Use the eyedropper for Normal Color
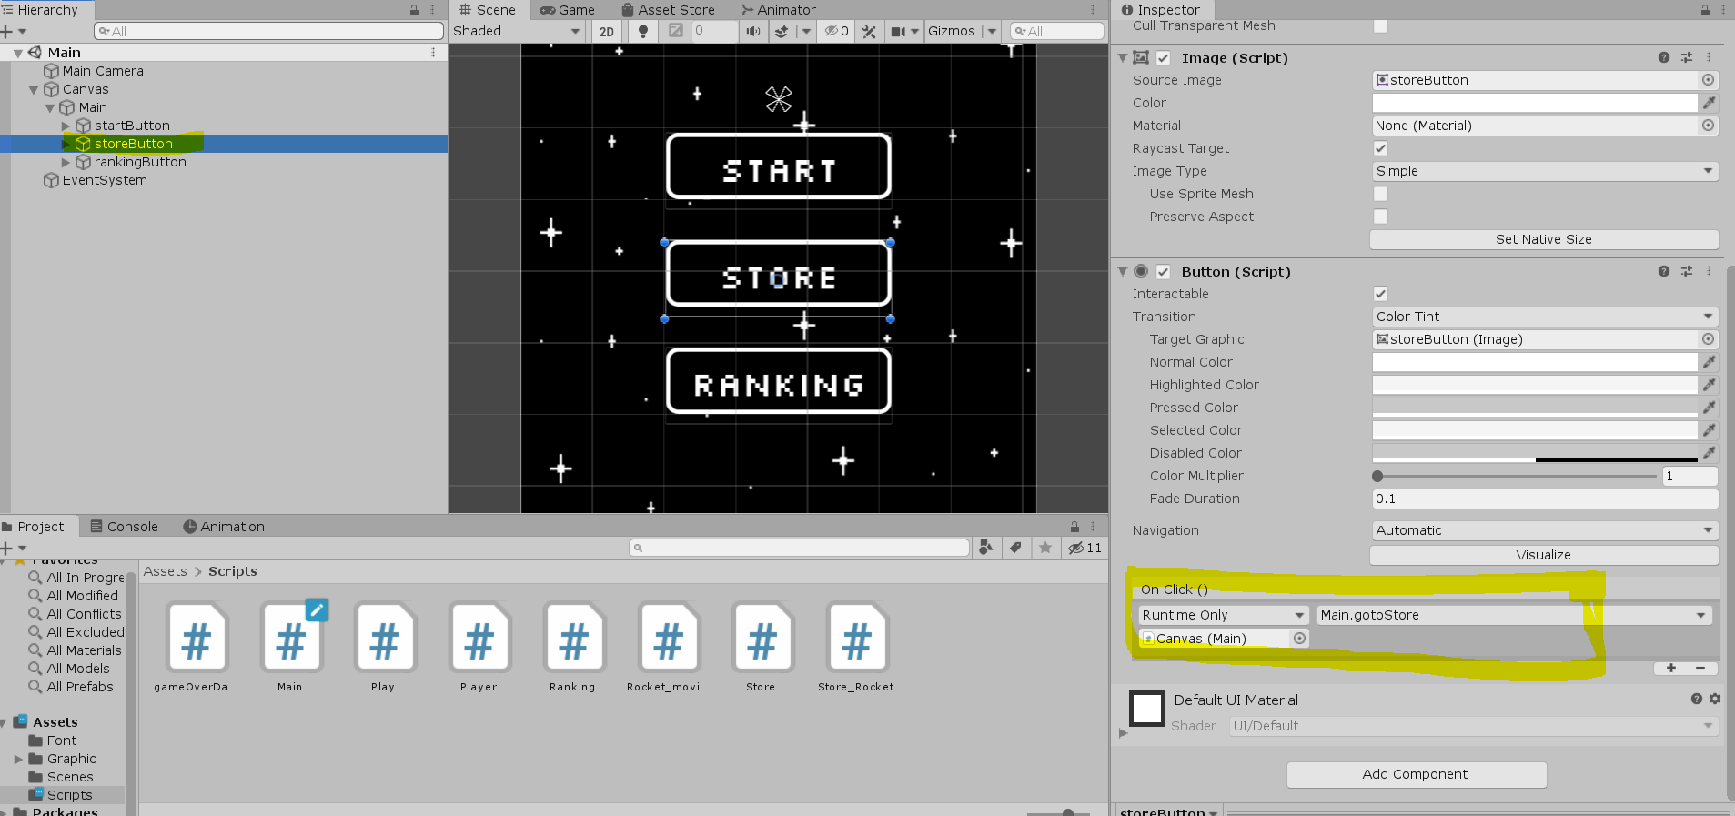The image size is (1735, 816). click(x=1710, y=362)
